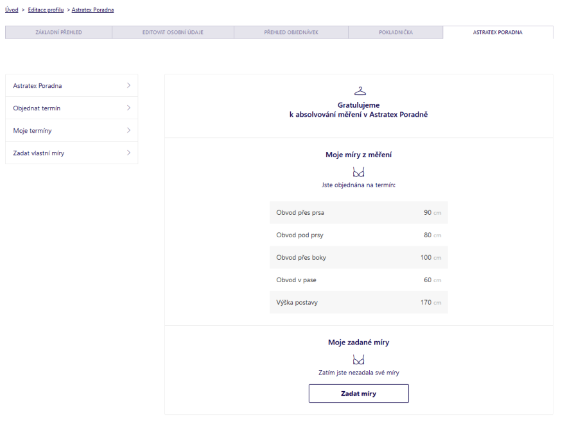The height and width of the screenshot is (422, 565).
Task: Open the Editace profilu breadcrumb link
Action: point(46,10)
